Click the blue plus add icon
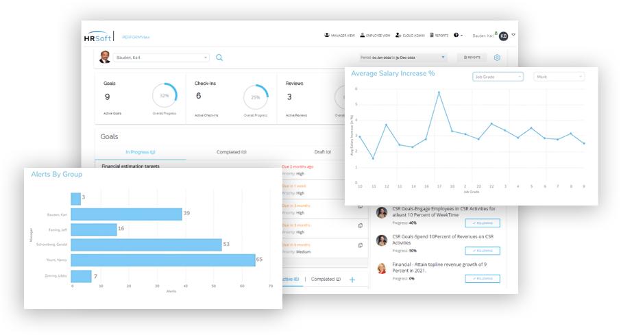The height and width of the screenshot is (335, 621). tap(352, 280)
